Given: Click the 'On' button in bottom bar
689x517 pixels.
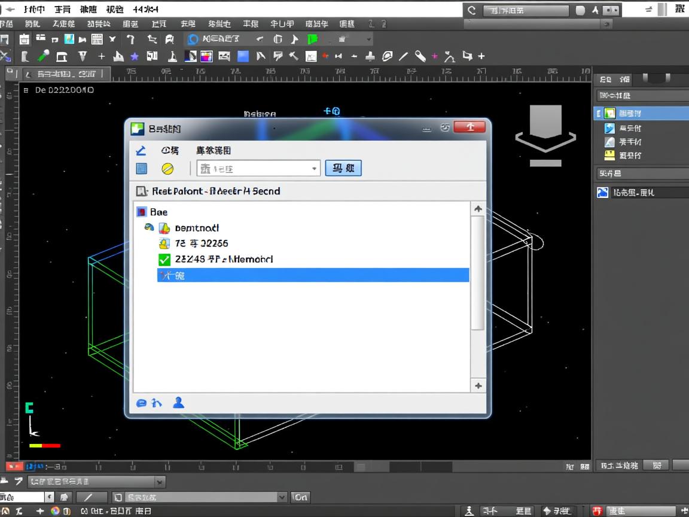Looking at the screenshot, I should 300,497.
